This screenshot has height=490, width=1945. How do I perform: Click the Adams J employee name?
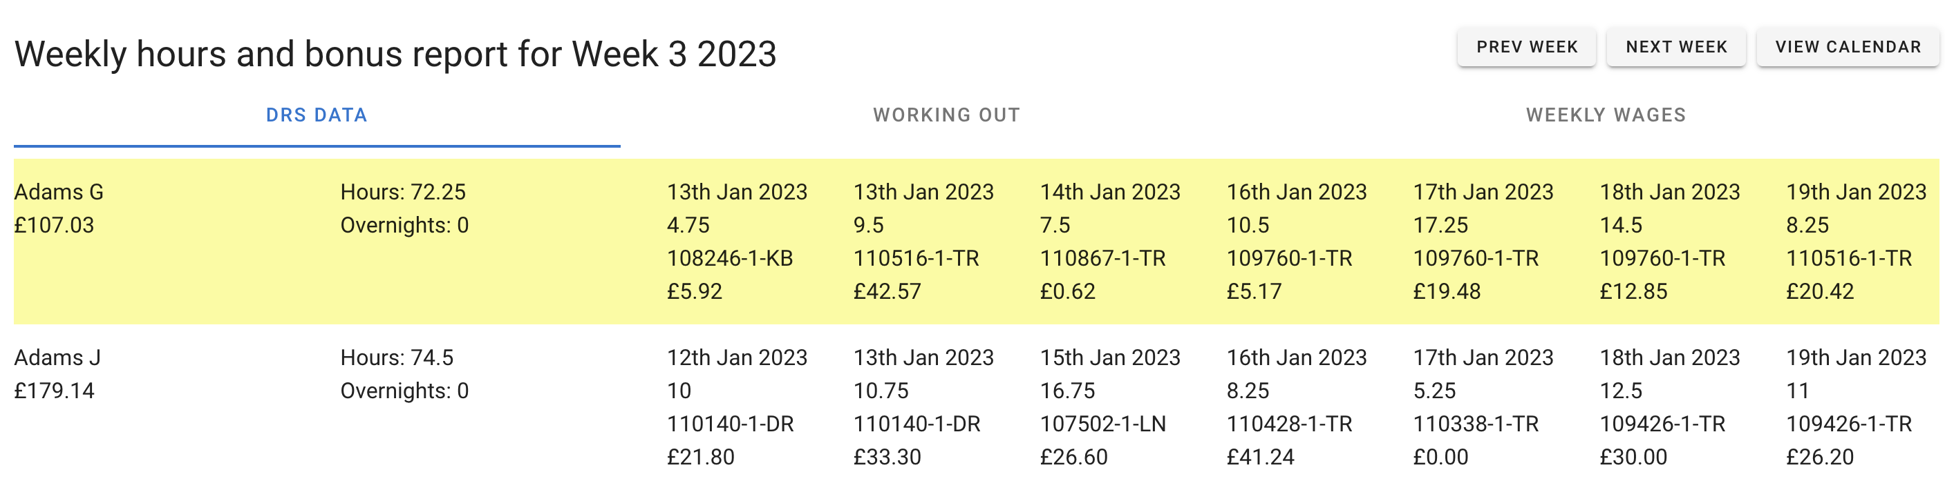coord(57,357)
